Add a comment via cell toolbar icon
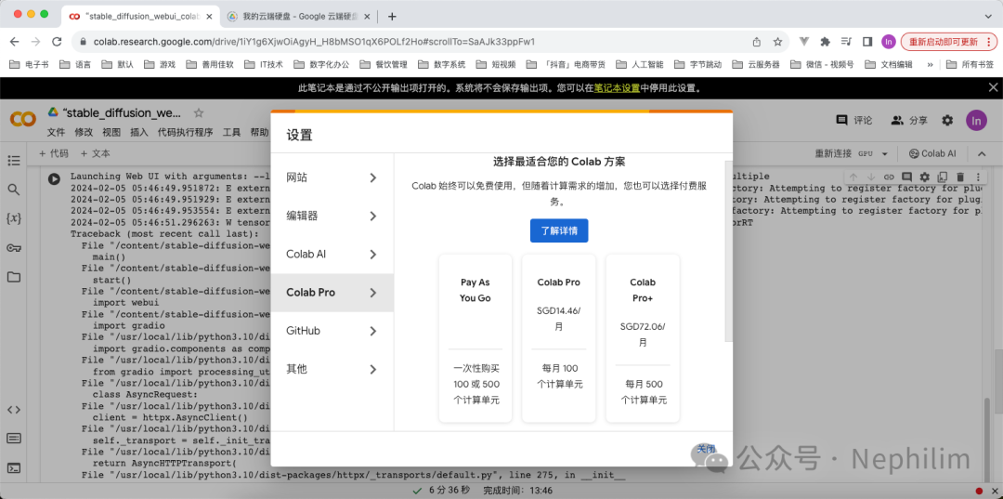This screenshot has height=499, width=1003. click(x=906, y=177)
